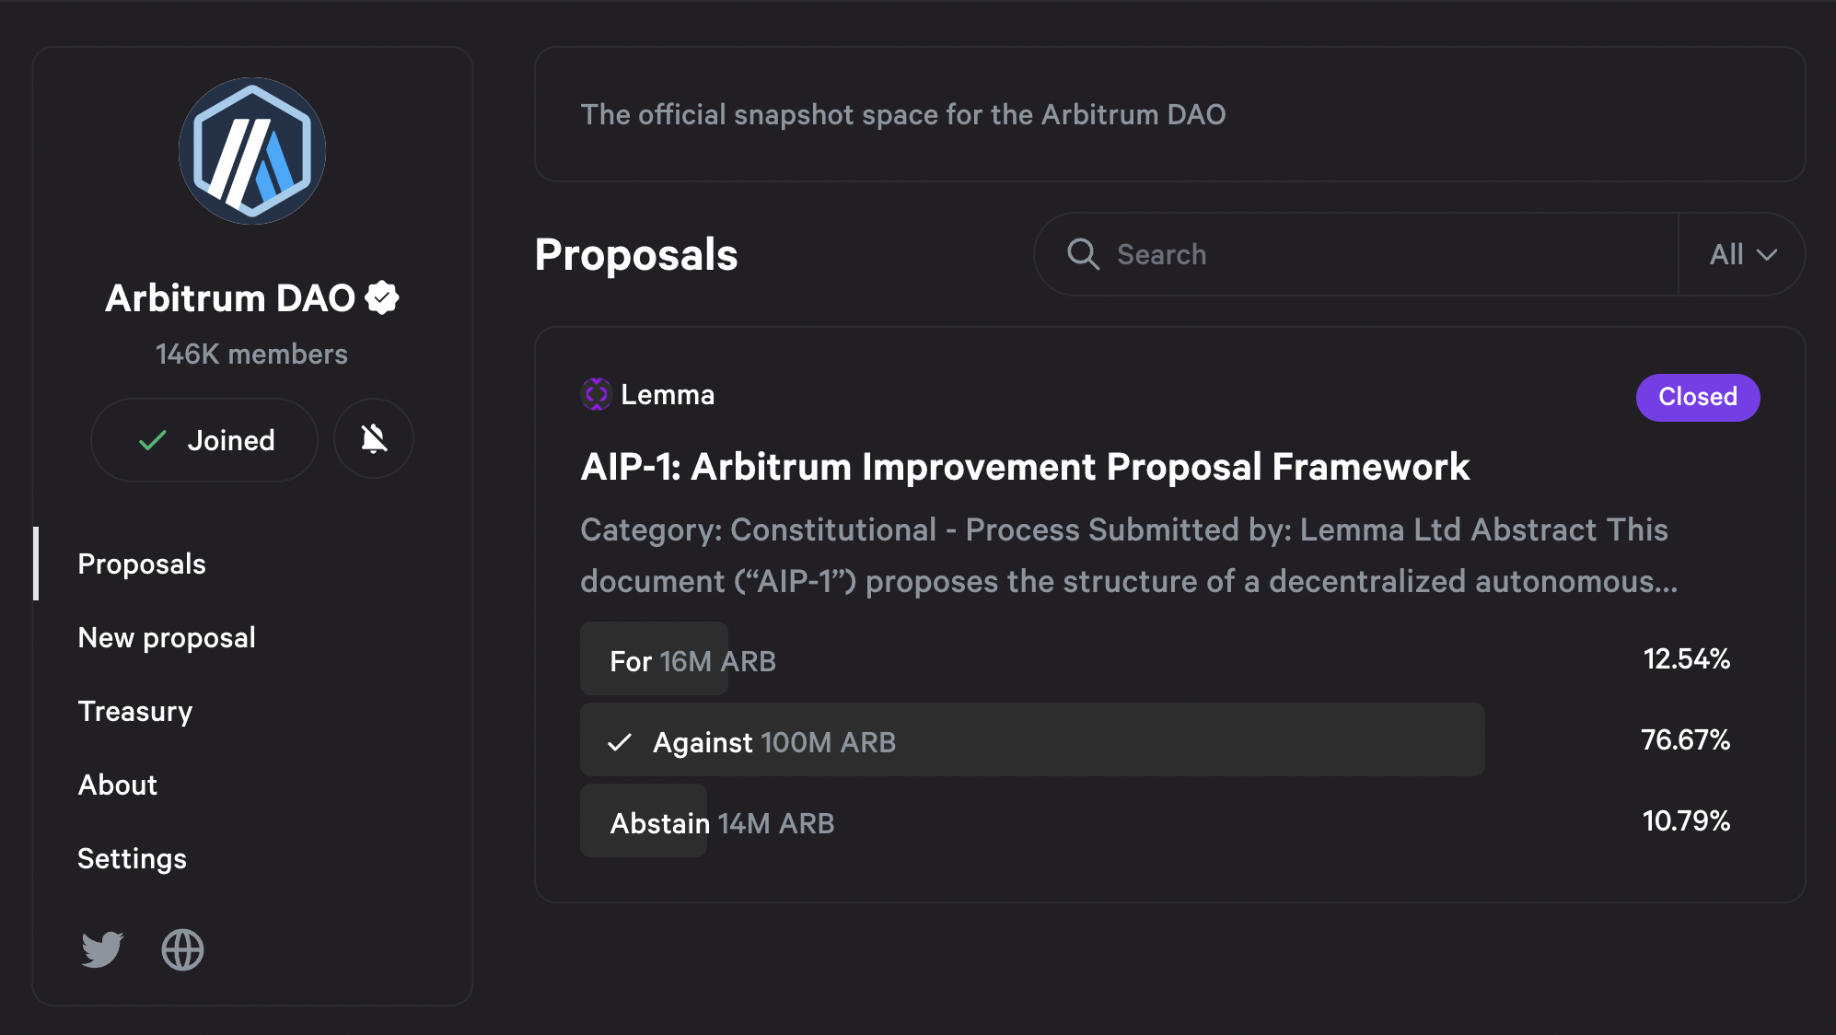Open the website globe icon
The height and width of the screenshot is (1035, 1836).
point(182,949)
